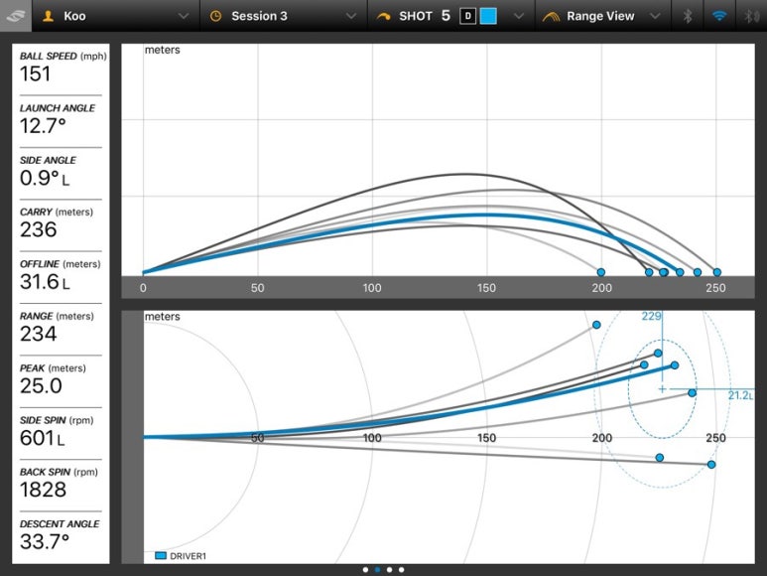Open the Range View menu label
The height and width of the screenshot is (576, 767).
pyautogui.click(x=600, y=16)
